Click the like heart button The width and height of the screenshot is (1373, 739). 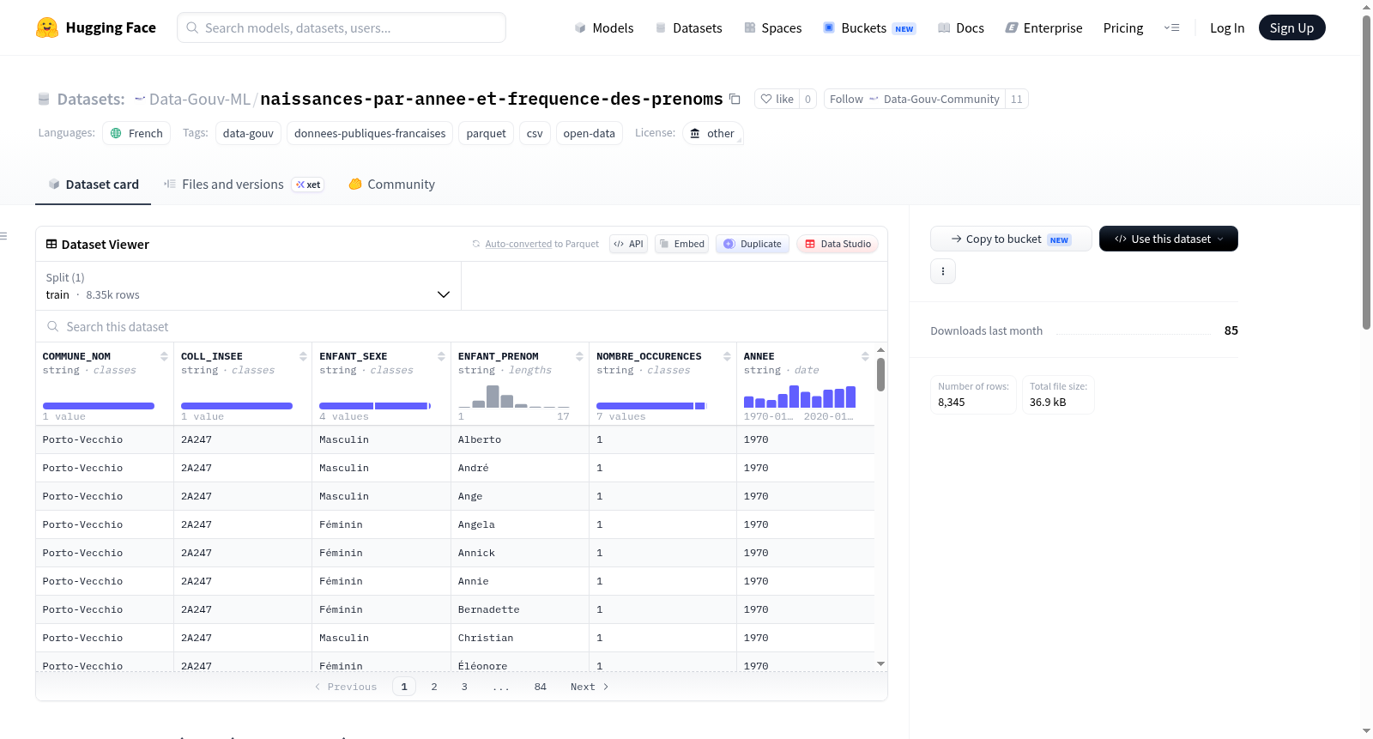point(777,99)
